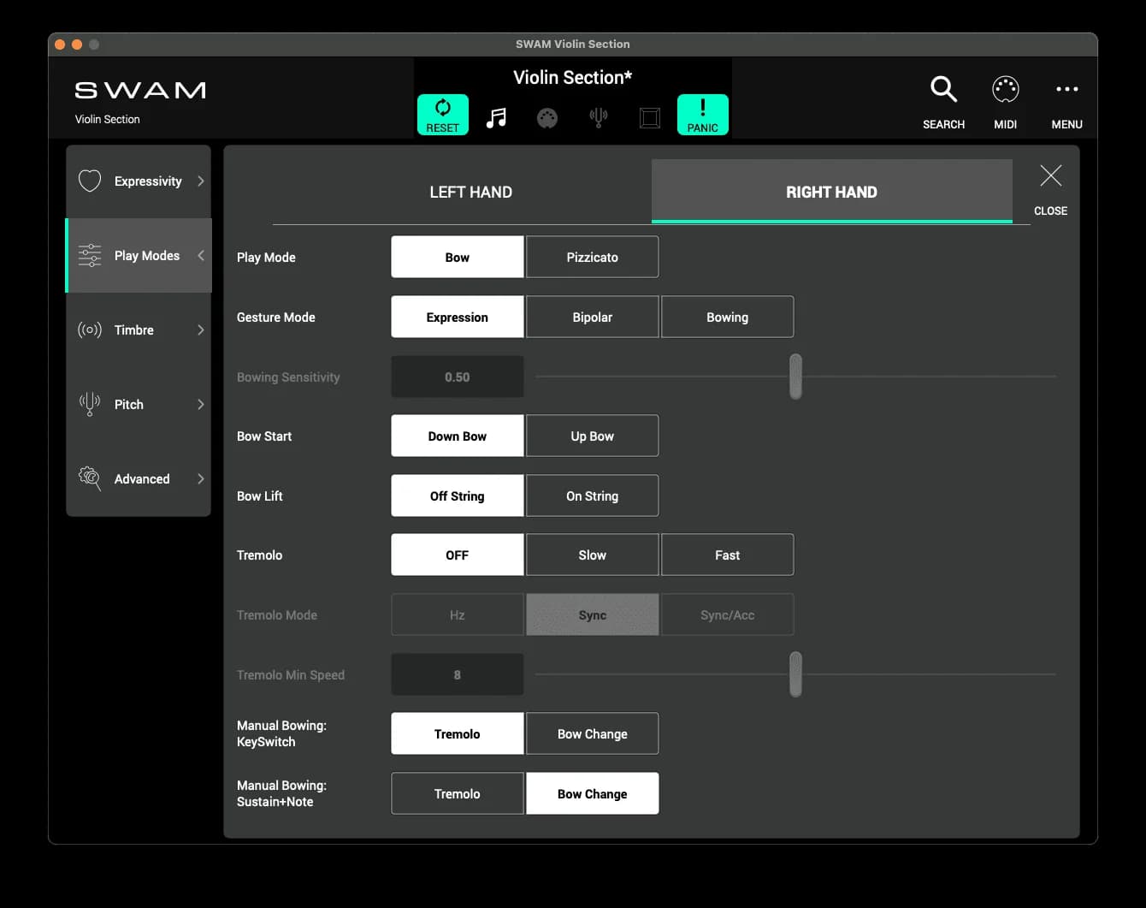Viewport: 1146px width, 908px height.
Task: Click the Tremolo Min Speed value field
Action: point(457,674)
